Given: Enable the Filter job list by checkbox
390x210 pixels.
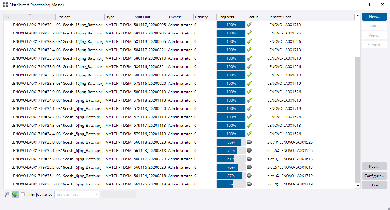Looking at the screenshot, I should [23, 194].
